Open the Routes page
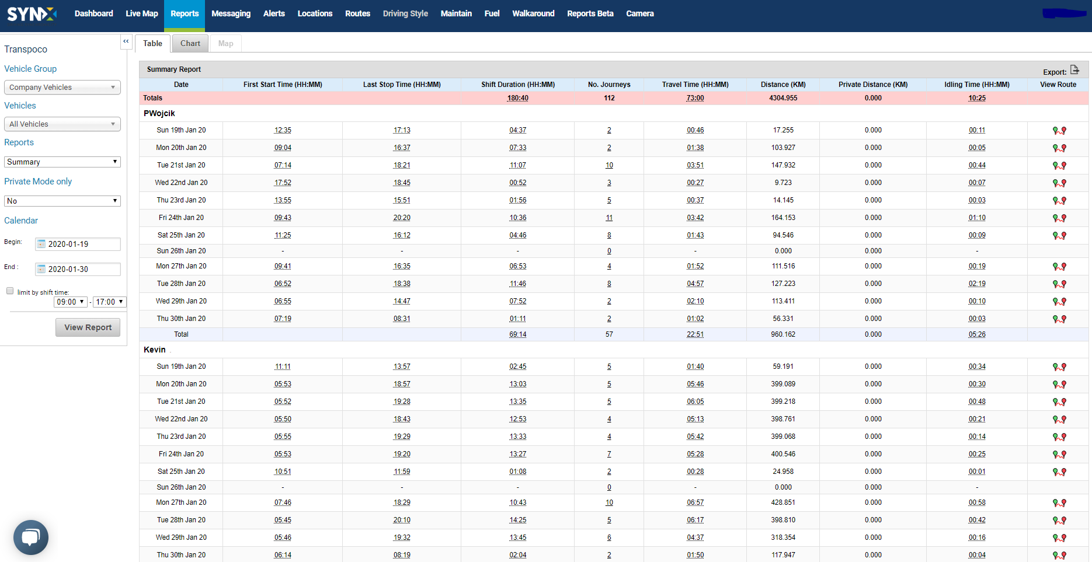Viewport: 1092px width, 562px height. [357, 13]
